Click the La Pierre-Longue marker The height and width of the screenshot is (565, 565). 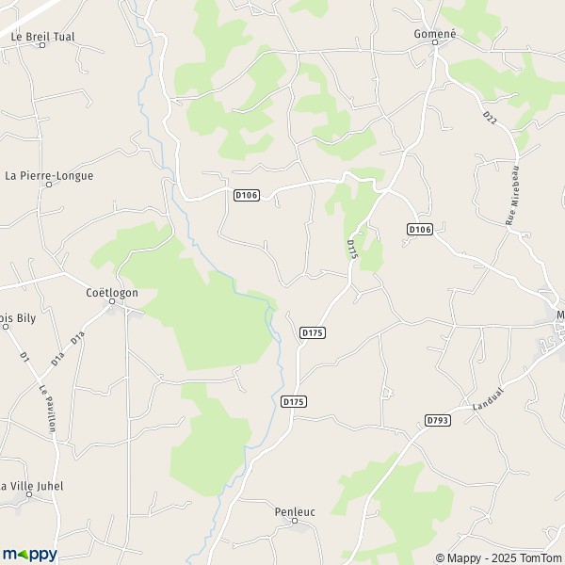tap(49, 185)
